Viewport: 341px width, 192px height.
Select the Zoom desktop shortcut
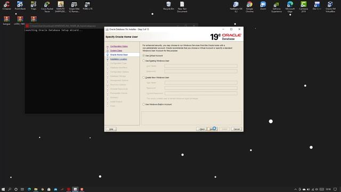point(263,6)
